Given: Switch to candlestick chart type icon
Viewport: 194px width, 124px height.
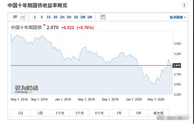Looking at the screenshot, I should [15, 17].
